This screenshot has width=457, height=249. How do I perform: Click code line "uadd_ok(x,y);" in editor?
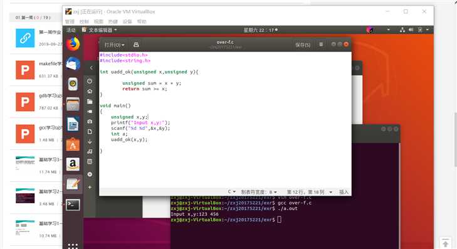coord(129,139)
